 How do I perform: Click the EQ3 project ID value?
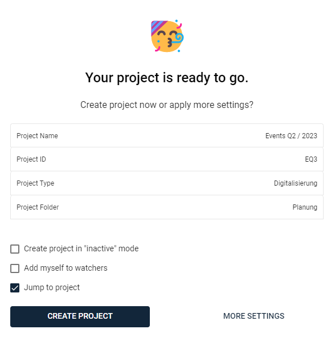click(311, 159)
